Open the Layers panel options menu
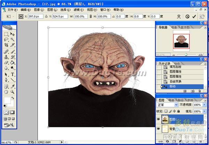The width and height of the screenshot is (209, 145). 206,100
